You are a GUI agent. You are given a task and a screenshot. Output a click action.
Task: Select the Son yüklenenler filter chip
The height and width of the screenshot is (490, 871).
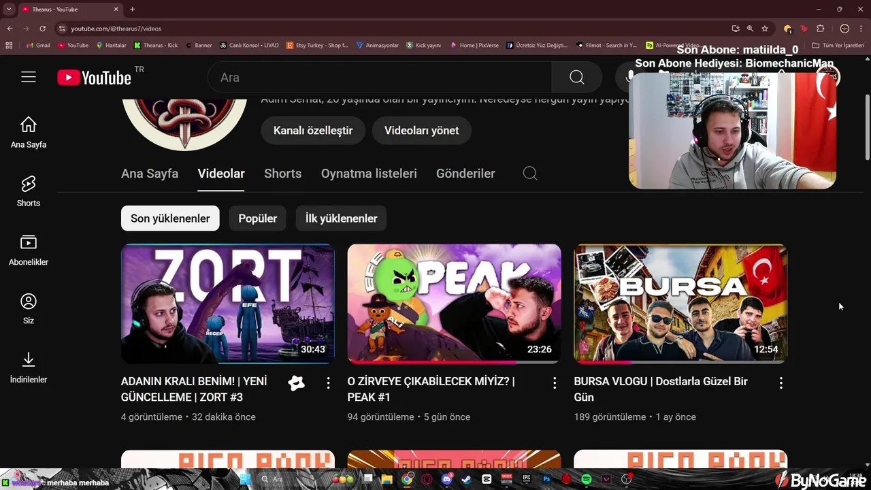(170, 218)
